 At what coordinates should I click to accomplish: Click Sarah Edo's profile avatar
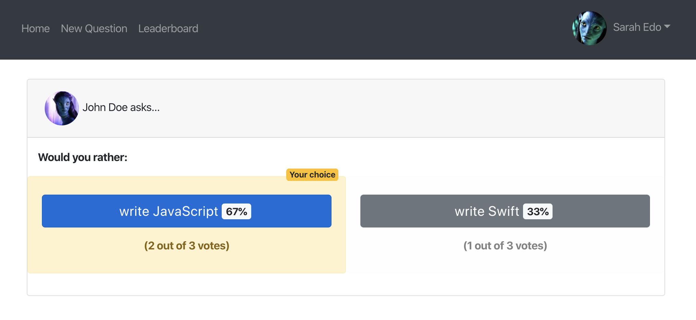[589, 28]
